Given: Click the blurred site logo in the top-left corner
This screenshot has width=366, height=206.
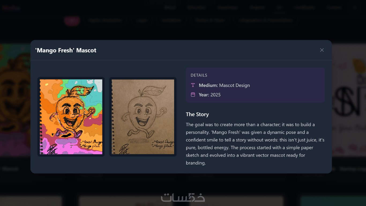Looking at the screenshot, I should [11, 8].
